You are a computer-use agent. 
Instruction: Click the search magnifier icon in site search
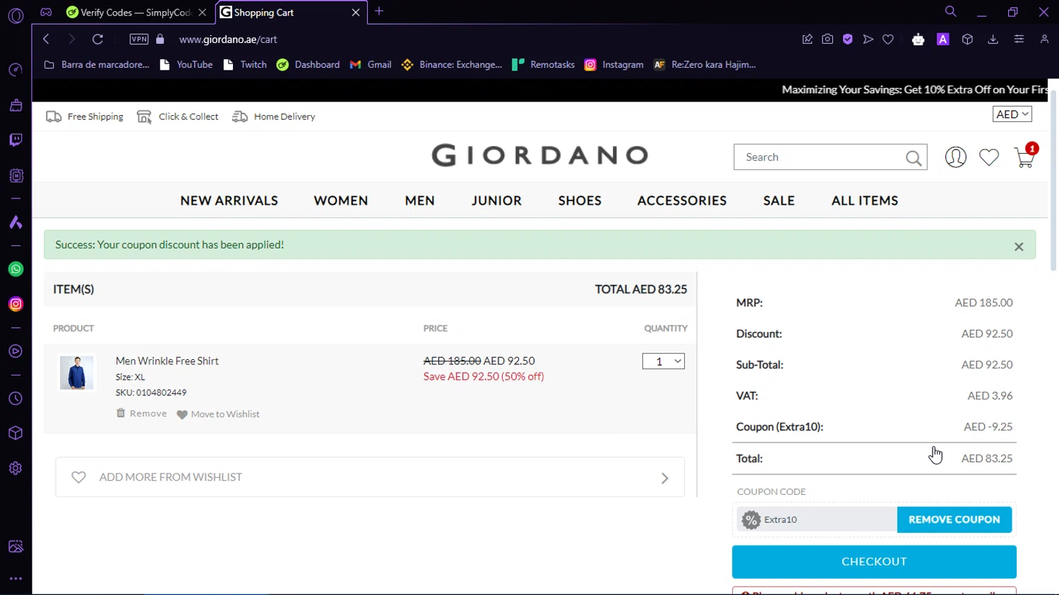tap(914, 158)
